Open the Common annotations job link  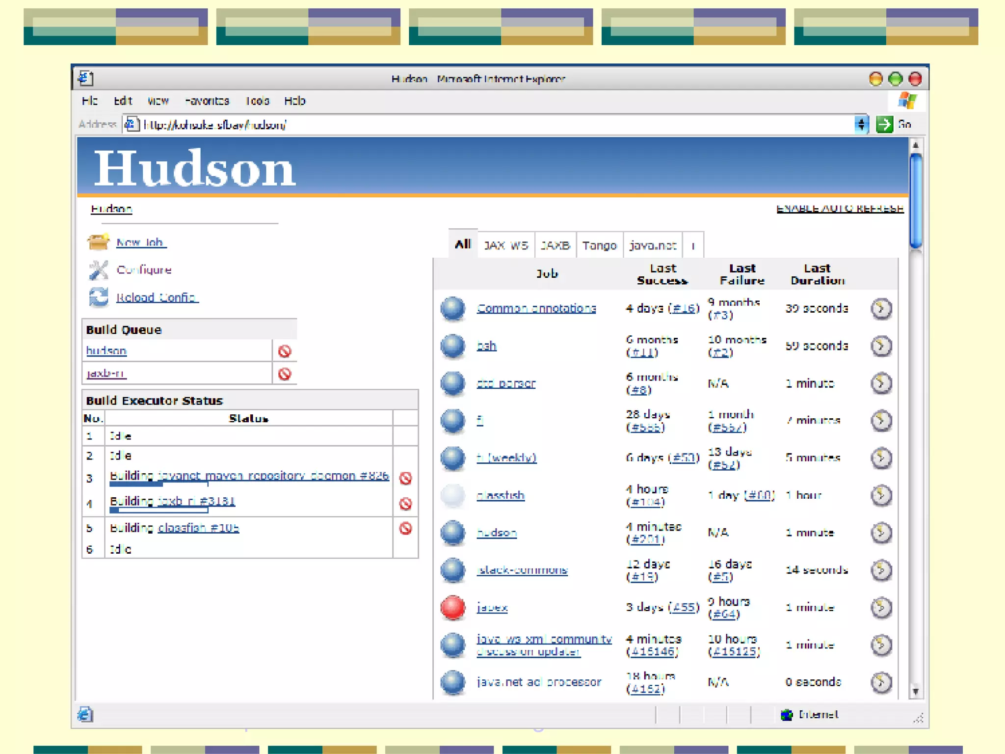(536, 308)
